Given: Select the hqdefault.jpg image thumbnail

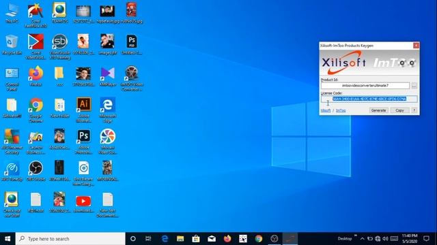Looking at the screenshot, I should point(108,14).
